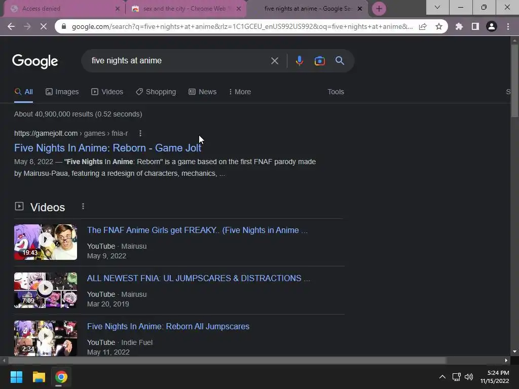Open the volume tray icon
Viewport: 519px width, 389px height.
(469, 377)
